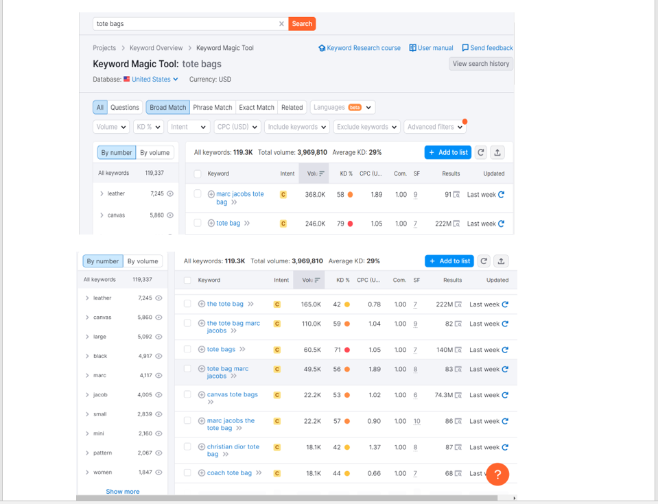Refresh the christian dior tote bag row
Screen dimensions: 658x504
505,447
